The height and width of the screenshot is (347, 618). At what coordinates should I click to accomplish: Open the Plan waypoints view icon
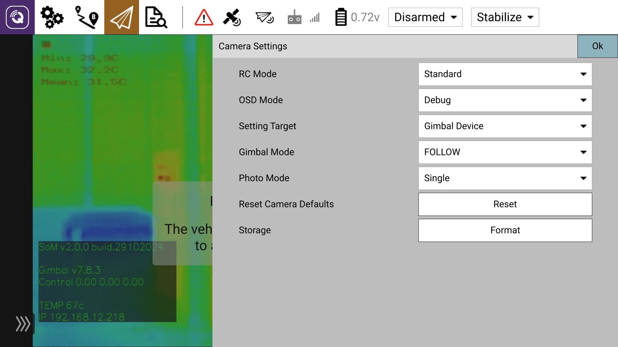(87, 17)
